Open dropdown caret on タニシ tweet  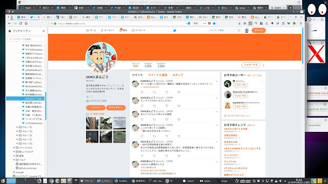click(x=216, y=81)
